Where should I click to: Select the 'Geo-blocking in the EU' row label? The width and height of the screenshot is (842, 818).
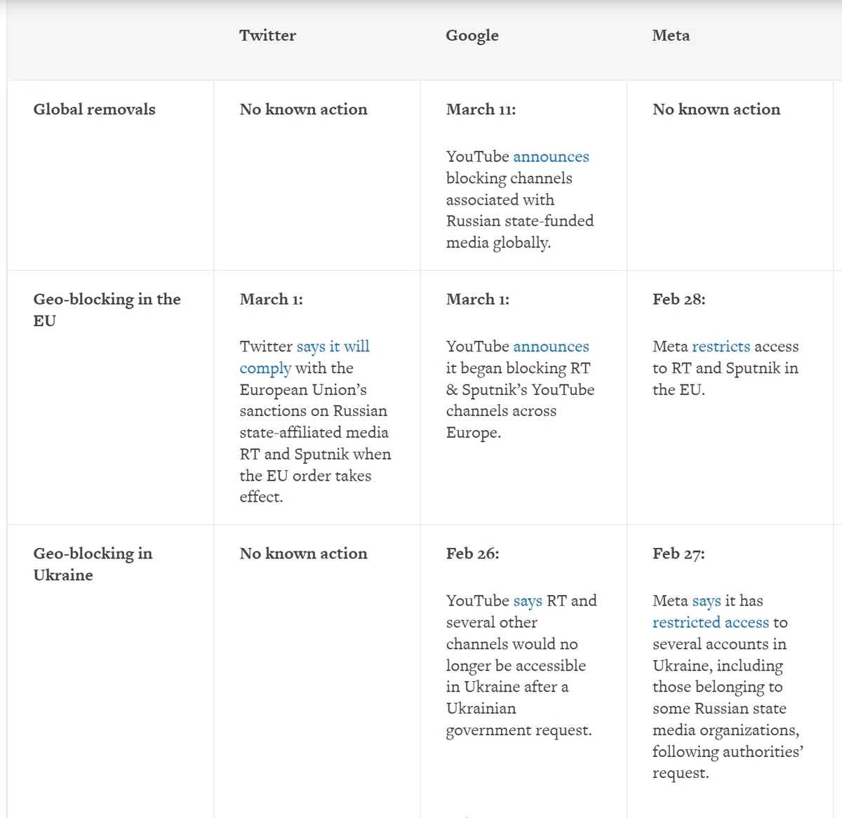tap(107, 309)
